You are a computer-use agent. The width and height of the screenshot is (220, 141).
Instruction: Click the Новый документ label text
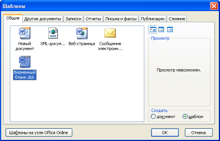25,46
